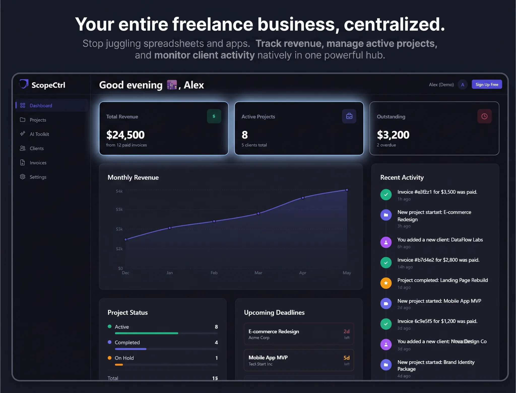Click the AI Toolkit sparkle icon
Screen dimensions: 516x393
23,134
